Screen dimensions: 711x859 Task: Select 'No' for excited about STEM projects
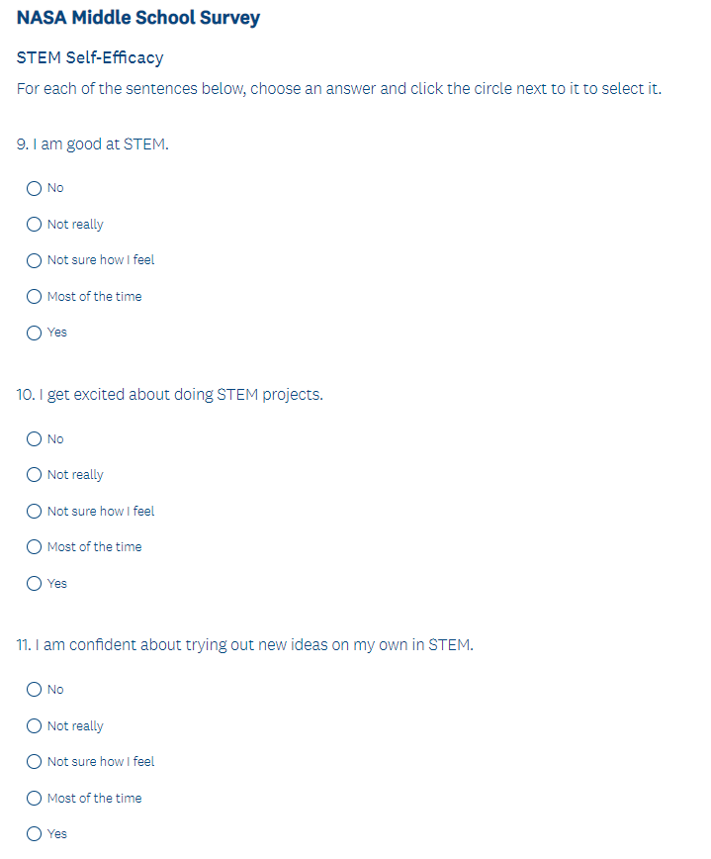[x=35, y=438]
